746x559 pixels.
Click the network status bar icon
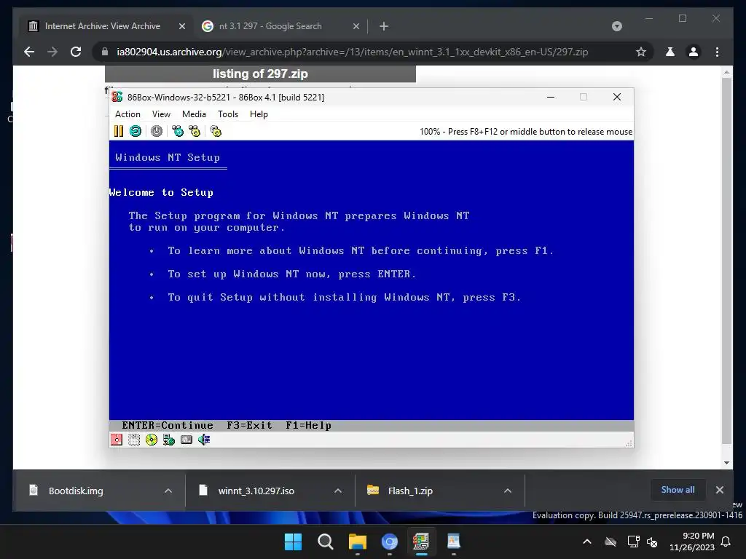169,440
